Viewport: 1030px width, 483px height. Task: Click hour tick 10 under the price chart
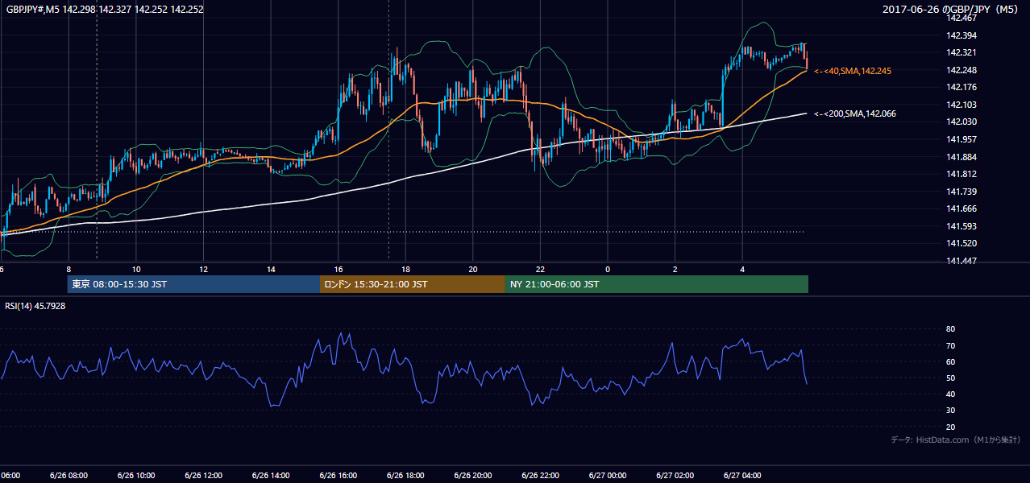click(136, 269)
